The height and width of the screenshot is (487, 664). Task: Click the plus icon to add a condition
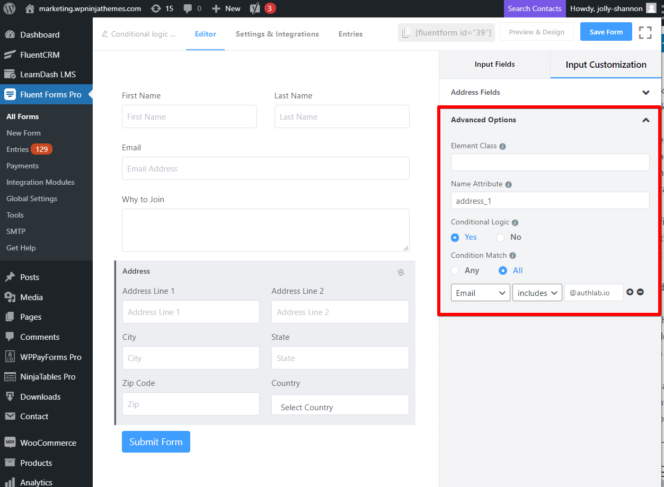tap(630, 292)
